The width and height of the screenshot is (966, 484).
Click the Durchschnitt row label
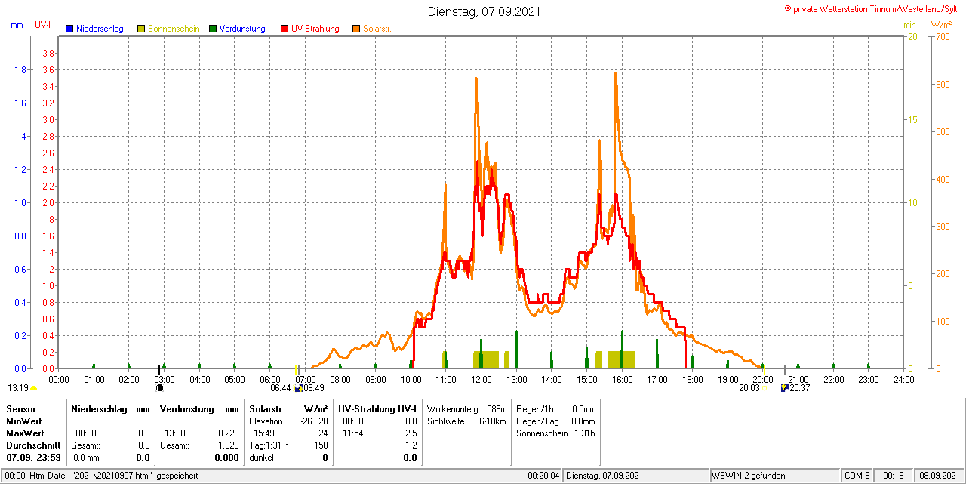(x=32, y=445)
